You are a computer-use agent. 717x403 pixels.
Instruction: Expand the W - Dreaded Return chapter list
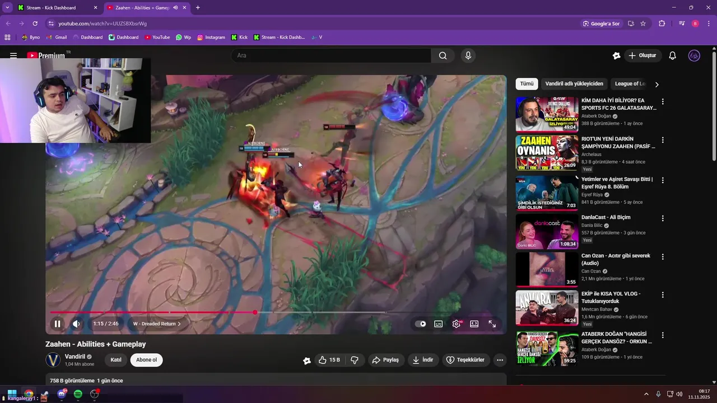click(x=157, y=324)
